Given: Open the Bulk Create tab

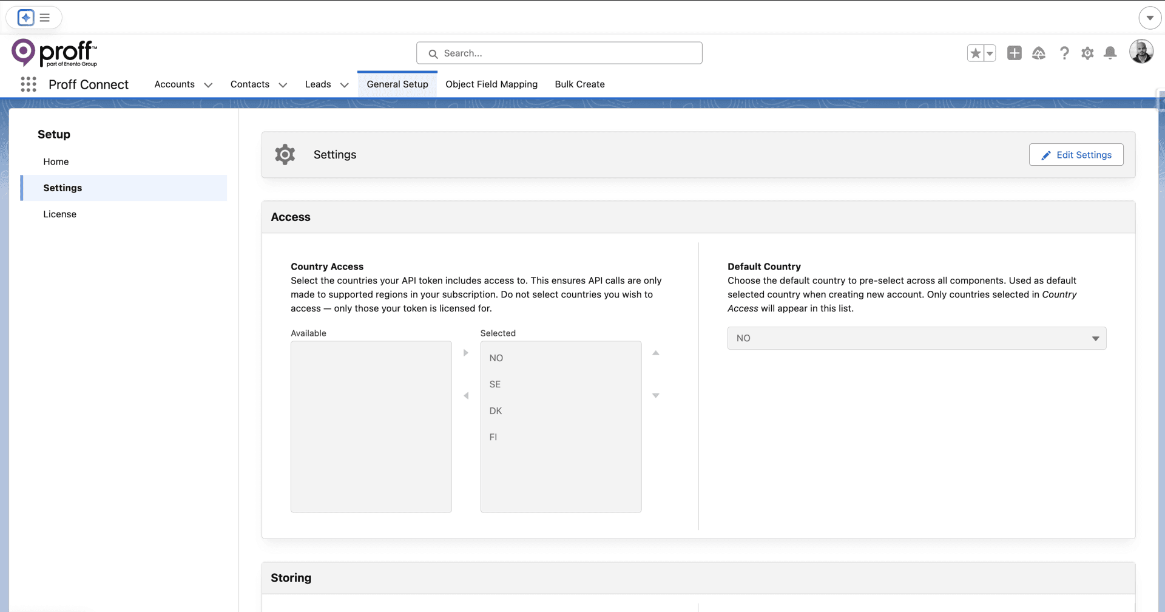Looking at the screenshot, I should (579, 84).
